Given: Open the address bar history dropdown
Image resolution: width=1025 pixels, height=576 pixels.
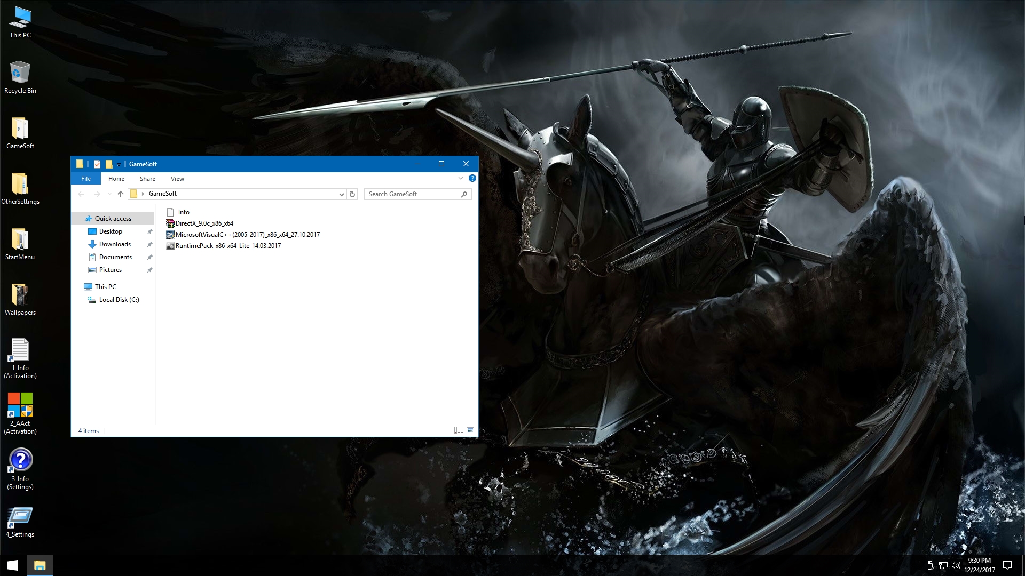Looking at the screenshot, I should pos(341,194).
